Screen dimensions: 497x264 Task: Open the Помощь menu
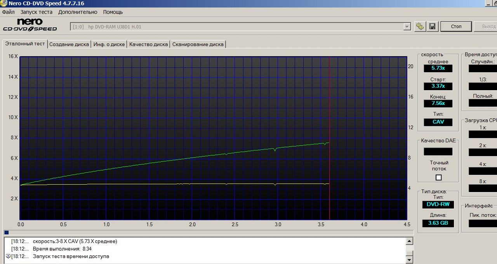113,12
